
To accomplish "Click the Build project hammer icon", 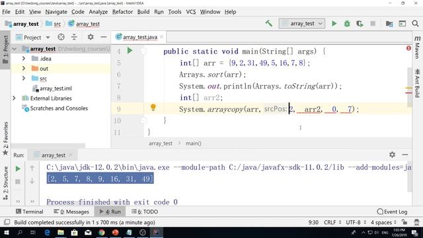I will [x=269, y=24].
